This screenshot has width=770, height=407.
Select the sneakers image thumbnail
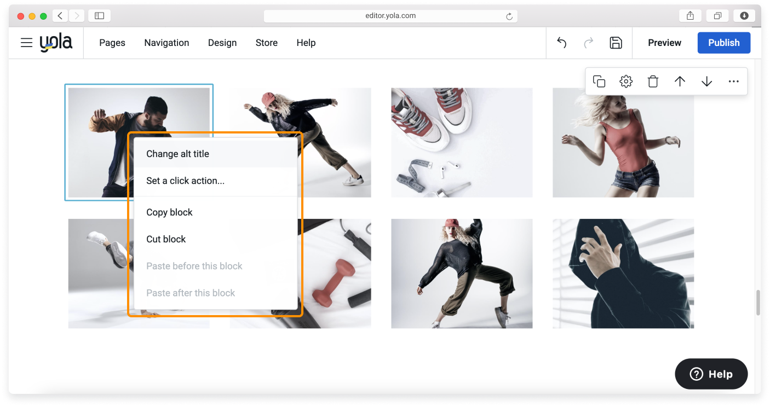[462, 142]
